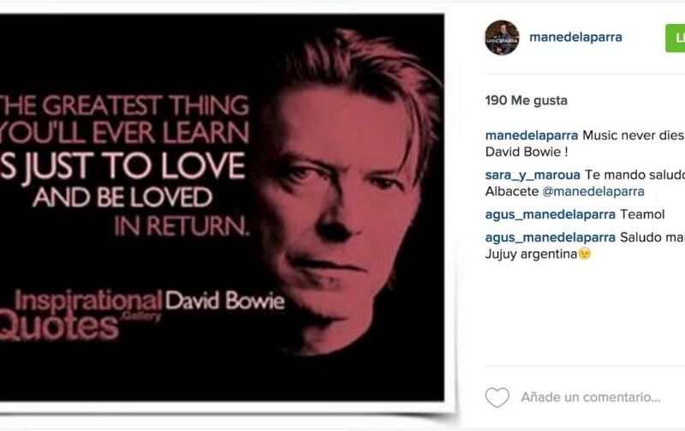Click the @manedelaparra mention link
This screenshot has width=685, height=431.
point(593,191)
